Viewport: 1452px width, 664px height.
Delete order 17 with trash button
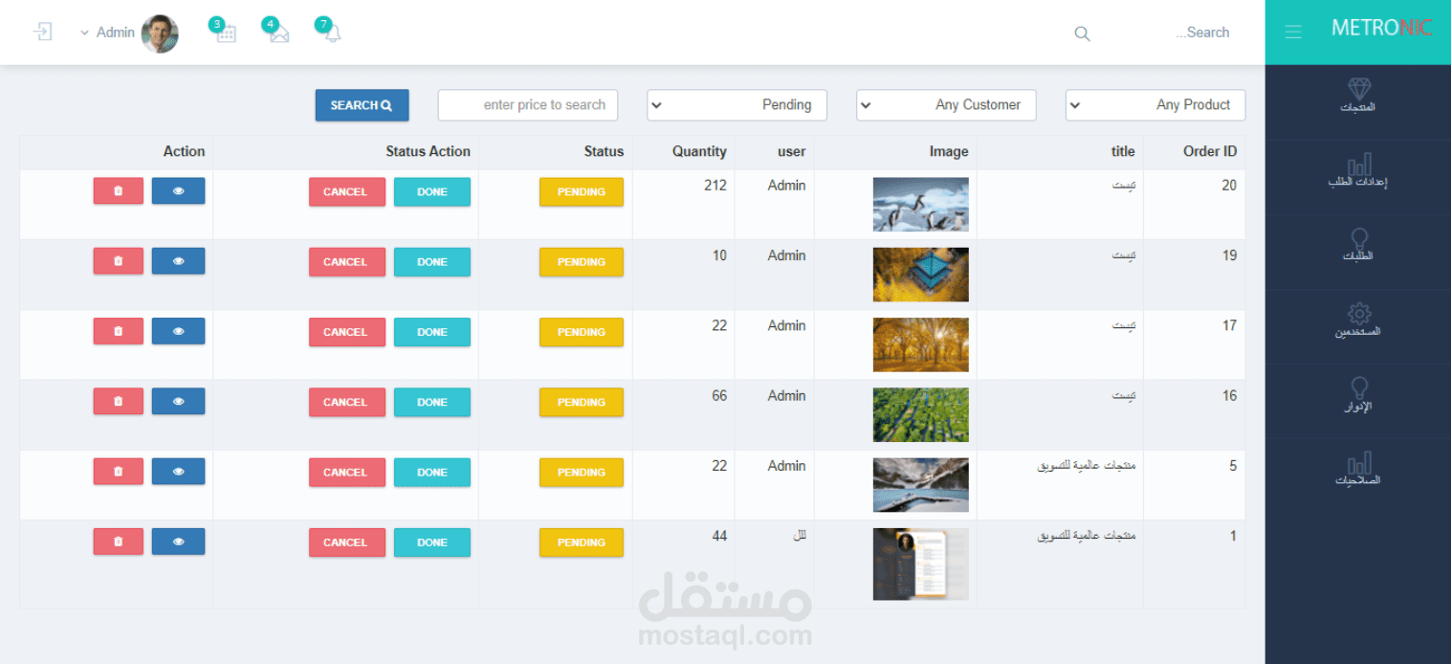tap(119, 331)
